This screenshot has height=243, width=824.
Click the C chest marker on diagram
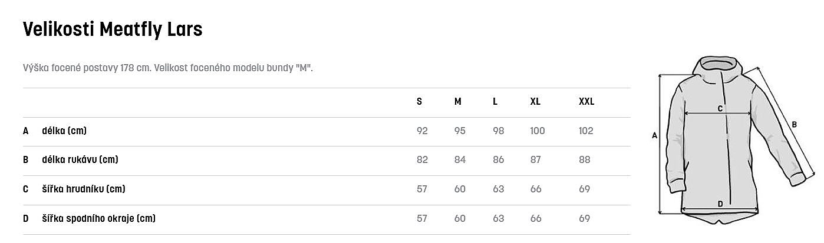tap(720, 109)
